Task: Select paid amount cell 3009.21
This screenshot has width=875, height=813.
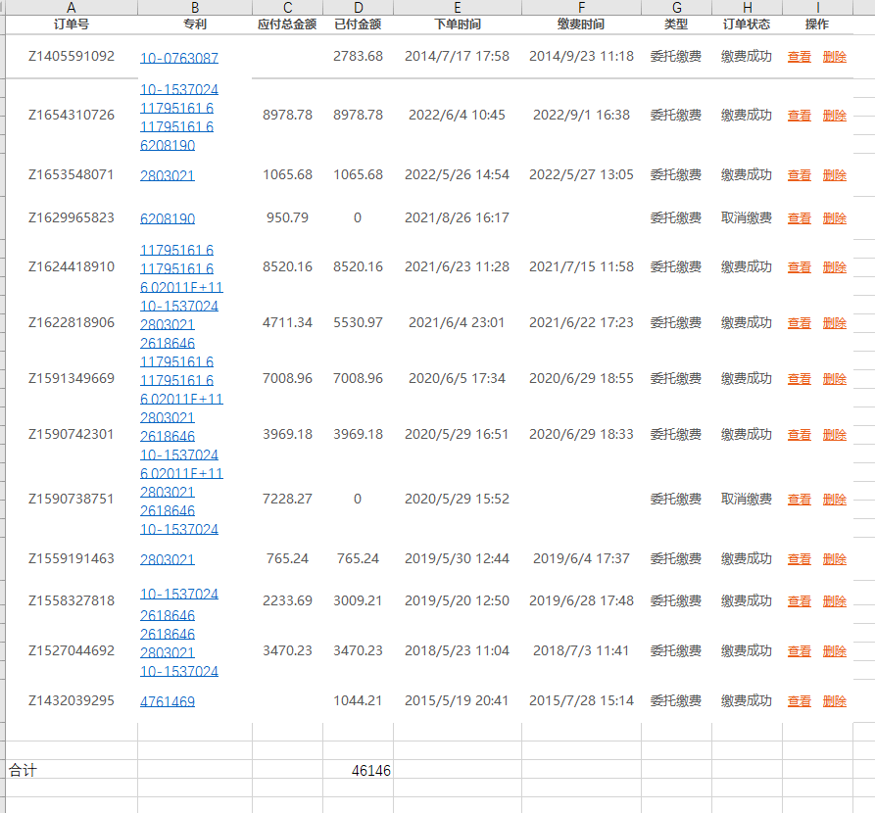Action: tap(359, 601)
